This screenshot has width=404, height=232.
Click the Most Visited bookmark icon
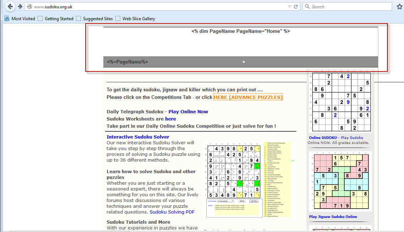tap(7, 18)
